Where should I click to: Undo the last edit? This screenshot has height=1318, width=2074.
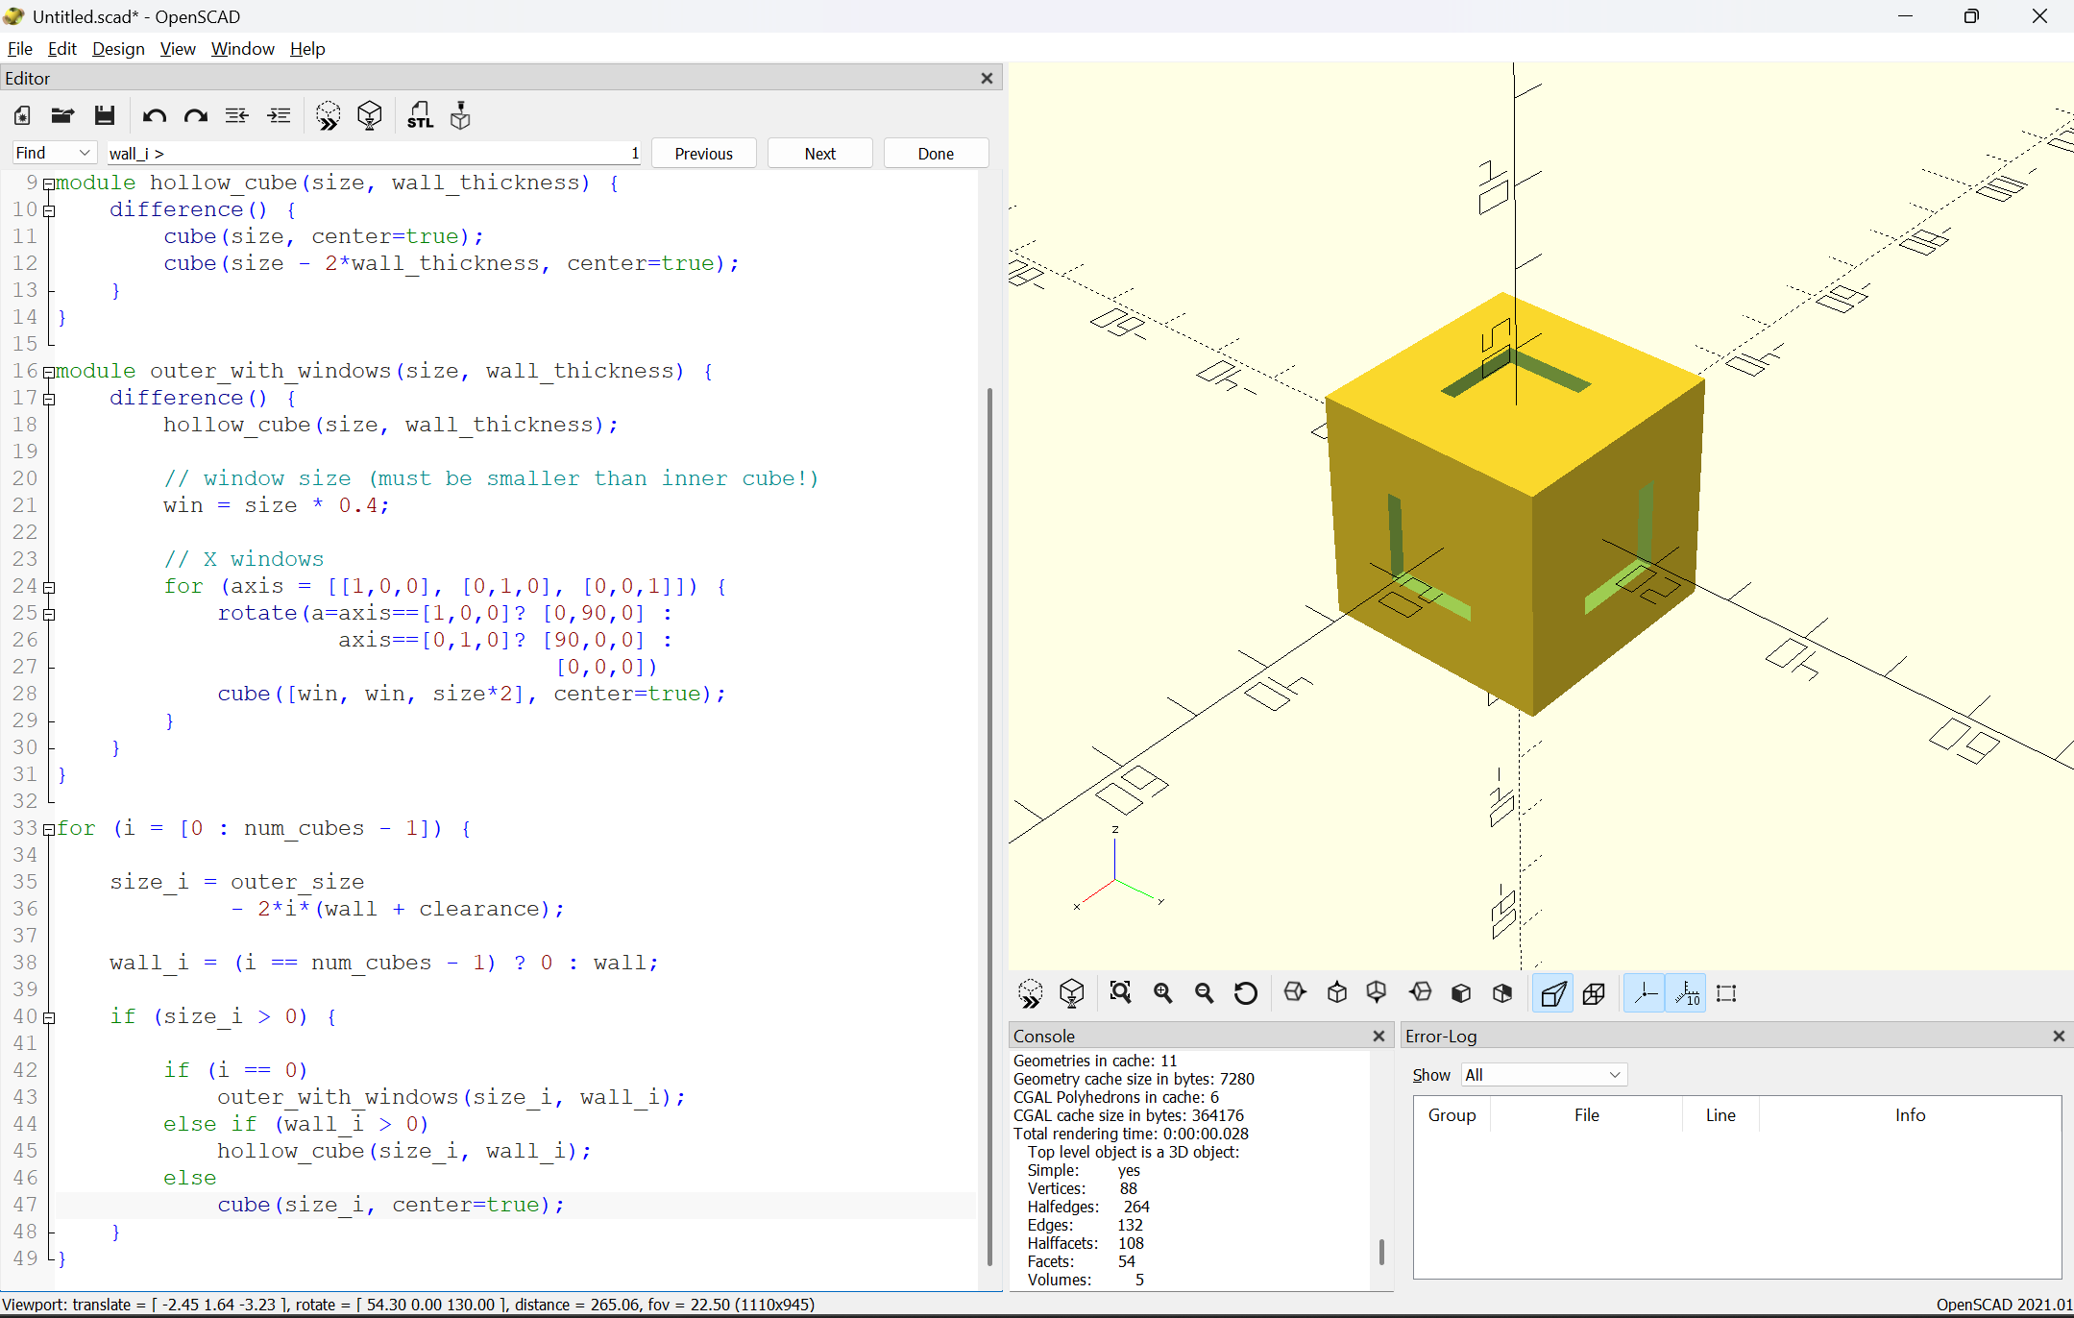click(x=154, y=115)
